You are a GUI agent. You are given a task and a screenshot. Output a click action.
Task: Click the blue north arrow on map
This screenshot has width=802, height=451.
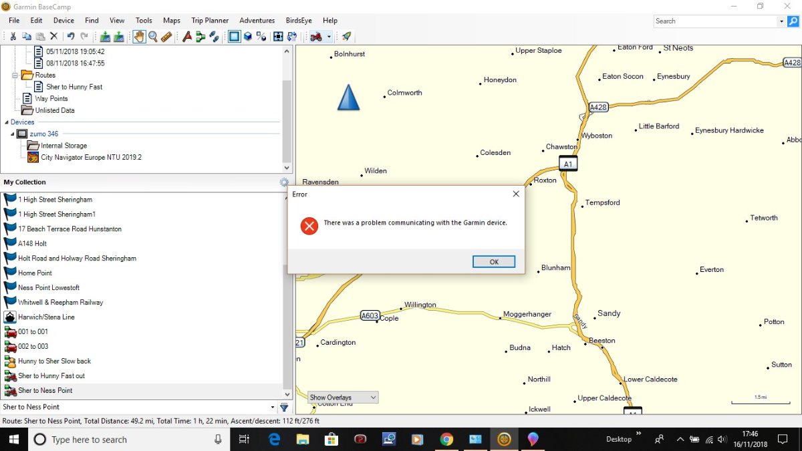348,98
